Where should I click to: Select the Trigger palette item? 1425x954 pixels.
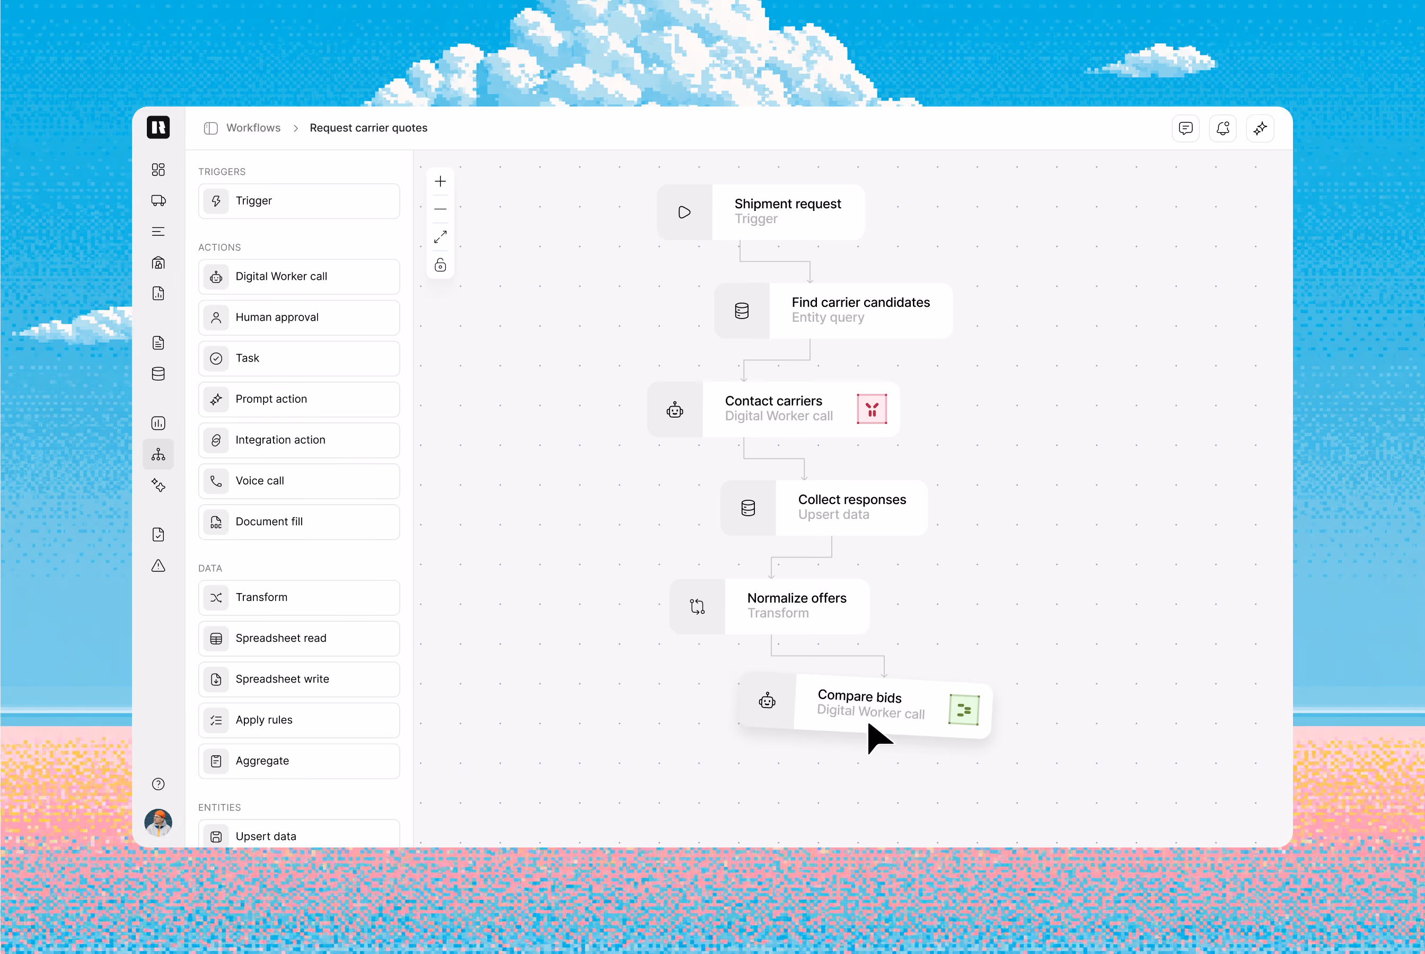pyautogui.click(x=299, y=201)
